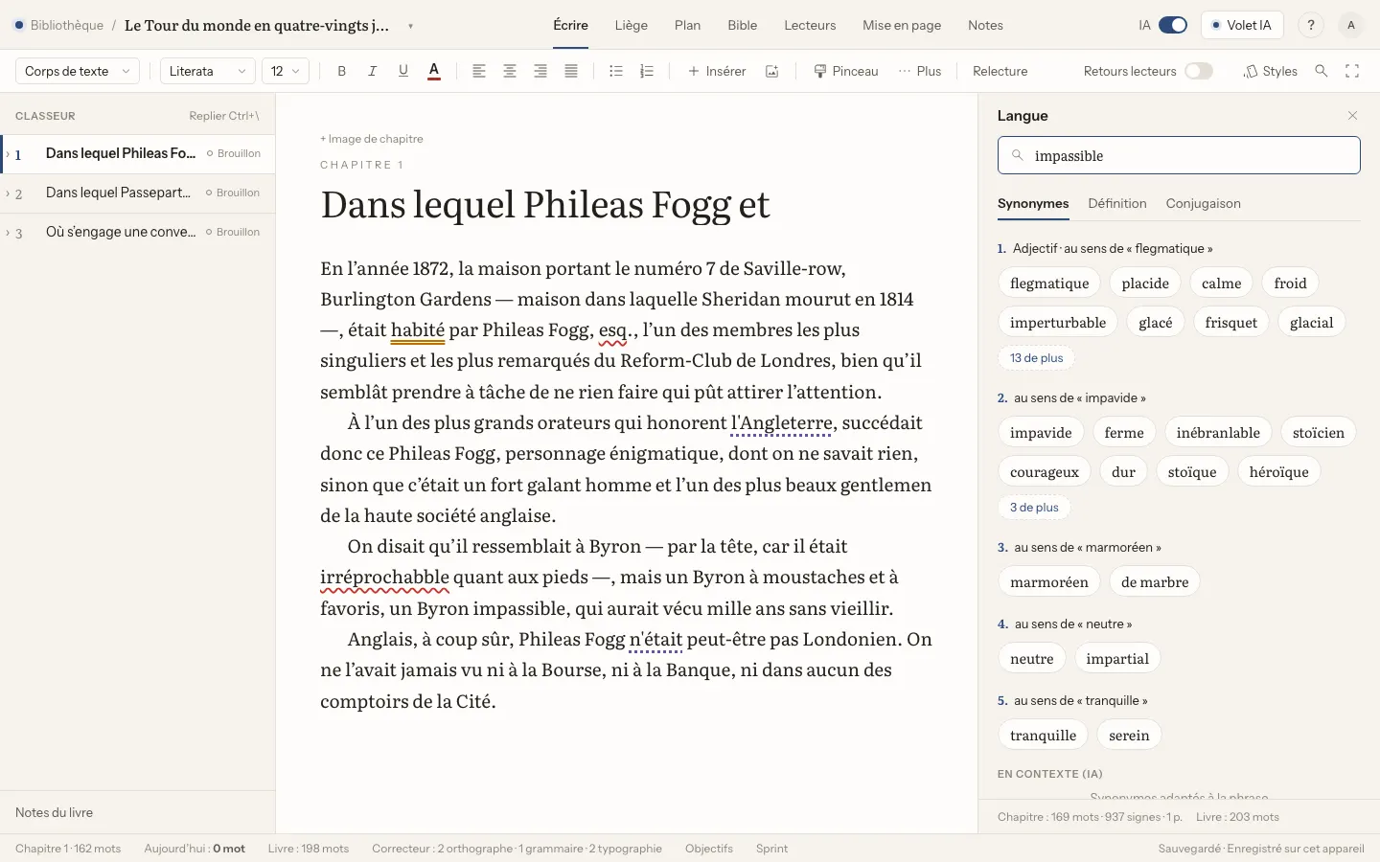Enable the Retours lecteurs toggle
Viewport: 1380px width, 862px height.
1199,71
